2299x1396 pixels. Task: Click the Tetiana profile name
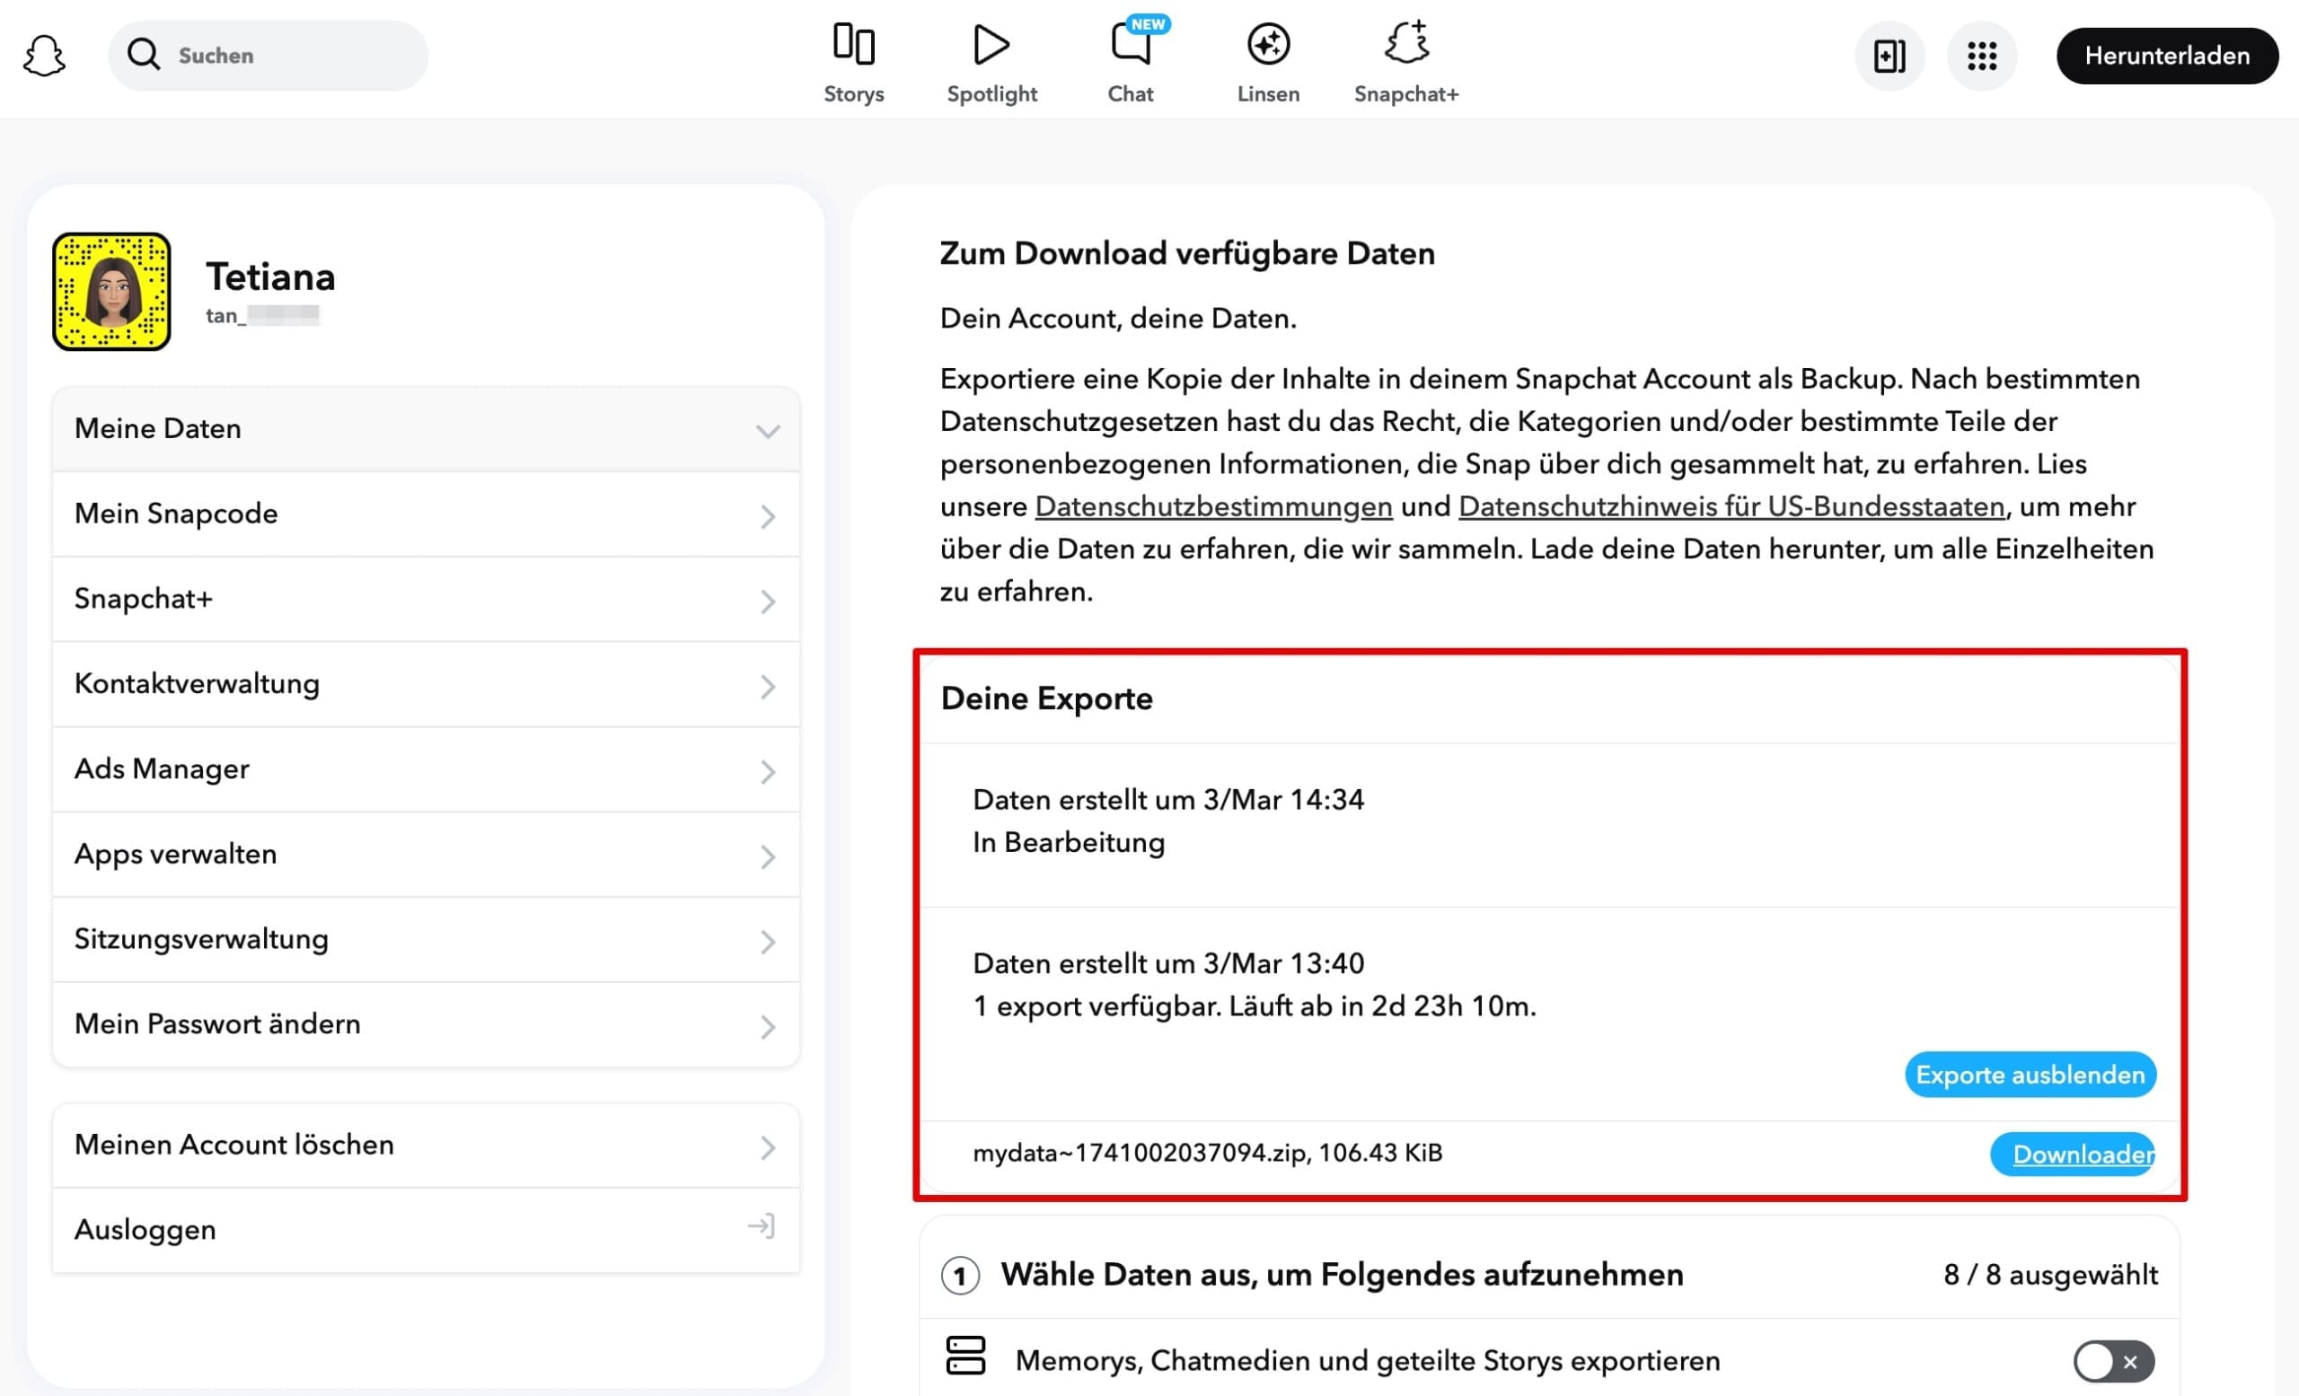coord(270,277)
